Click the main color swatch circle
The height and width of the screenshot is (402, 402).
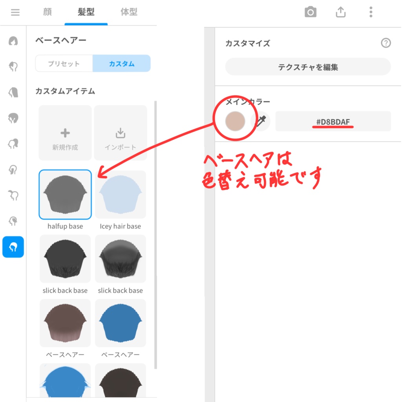click(234, 121)
